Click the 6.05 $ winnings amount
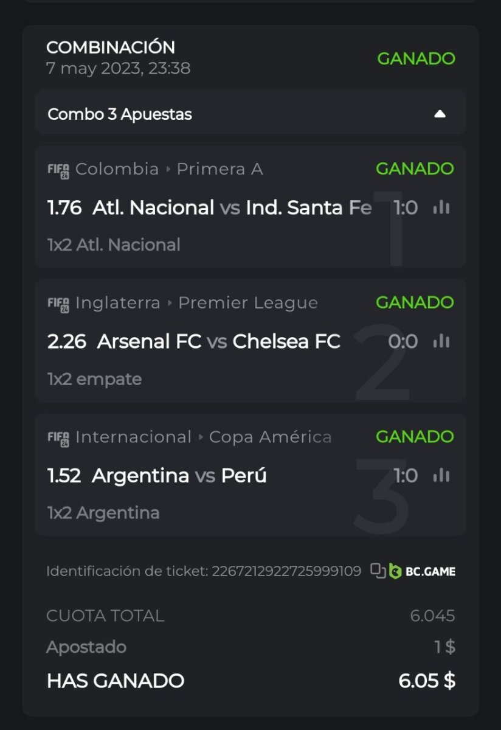The image size is (501, 730). coord(427,681)
